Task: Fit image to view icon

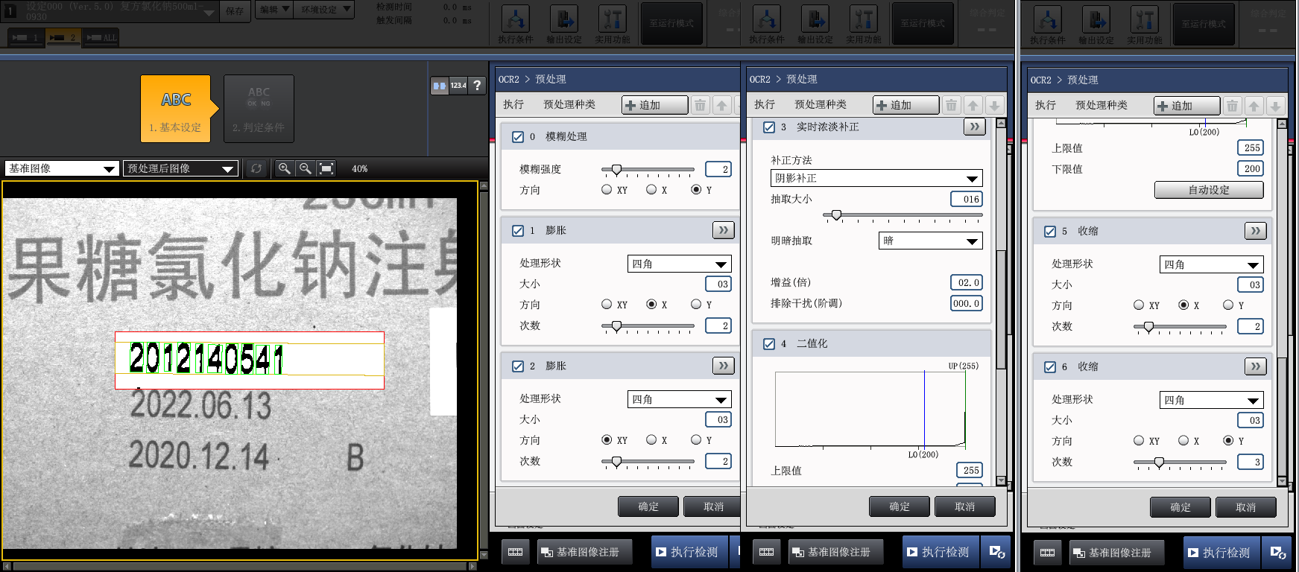Action: pos(326,168)
